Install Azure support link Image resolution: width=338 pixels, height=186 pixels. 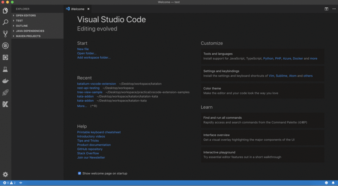click(287, 58)
